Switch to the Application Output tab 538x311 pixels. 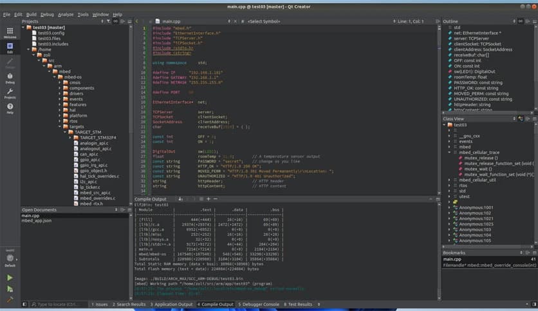(171, 304)
